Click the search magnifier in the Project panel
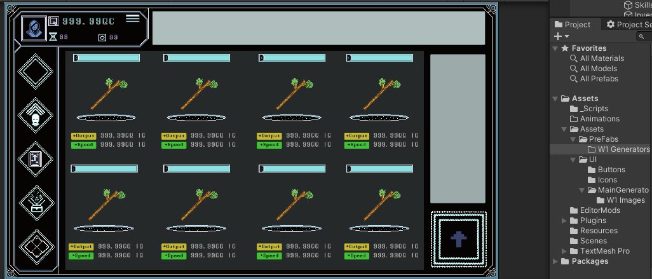Viewport: 652px width, 279px height. (642, 37)
